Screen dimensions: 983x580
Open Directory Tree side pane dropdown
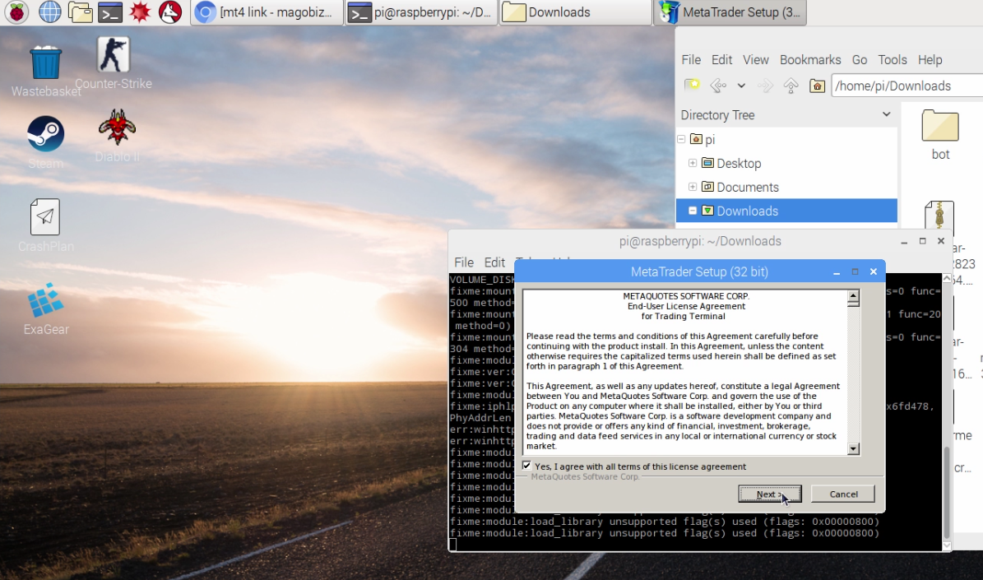pyautogui.click(x=887, y=114)
